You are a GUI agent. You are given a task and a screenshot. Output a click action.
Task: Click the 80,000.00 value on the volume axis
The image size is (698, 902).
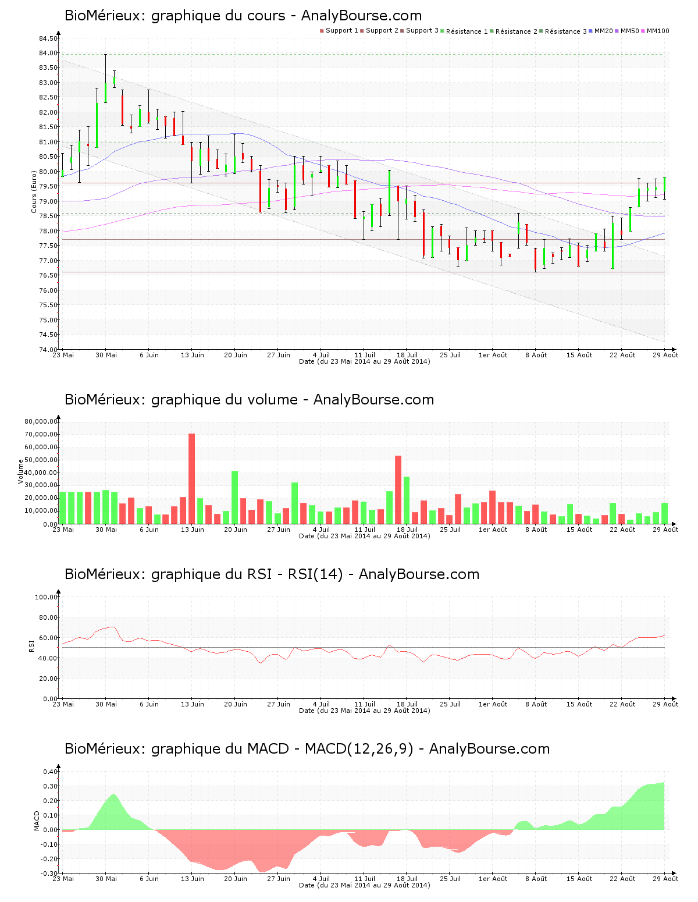click(41, 422)
